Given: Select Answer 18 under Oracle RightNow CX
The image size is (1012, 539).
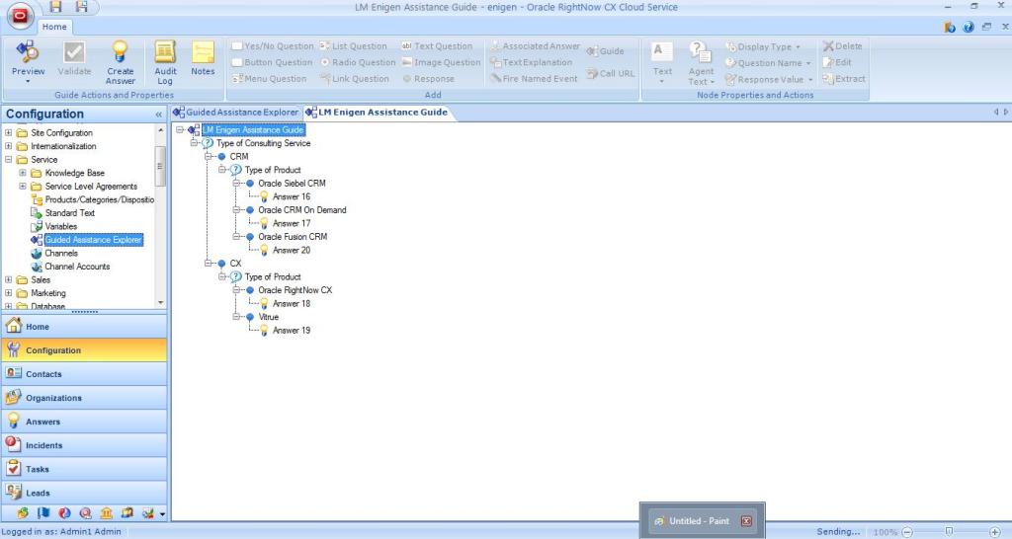Looking at the screenshot, I should pyautogui.click(x=291, y=304).
